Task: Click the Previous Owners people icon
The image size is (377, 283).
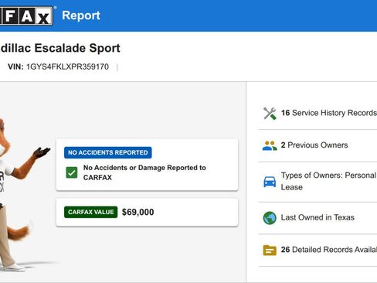Action: point(270,145)
